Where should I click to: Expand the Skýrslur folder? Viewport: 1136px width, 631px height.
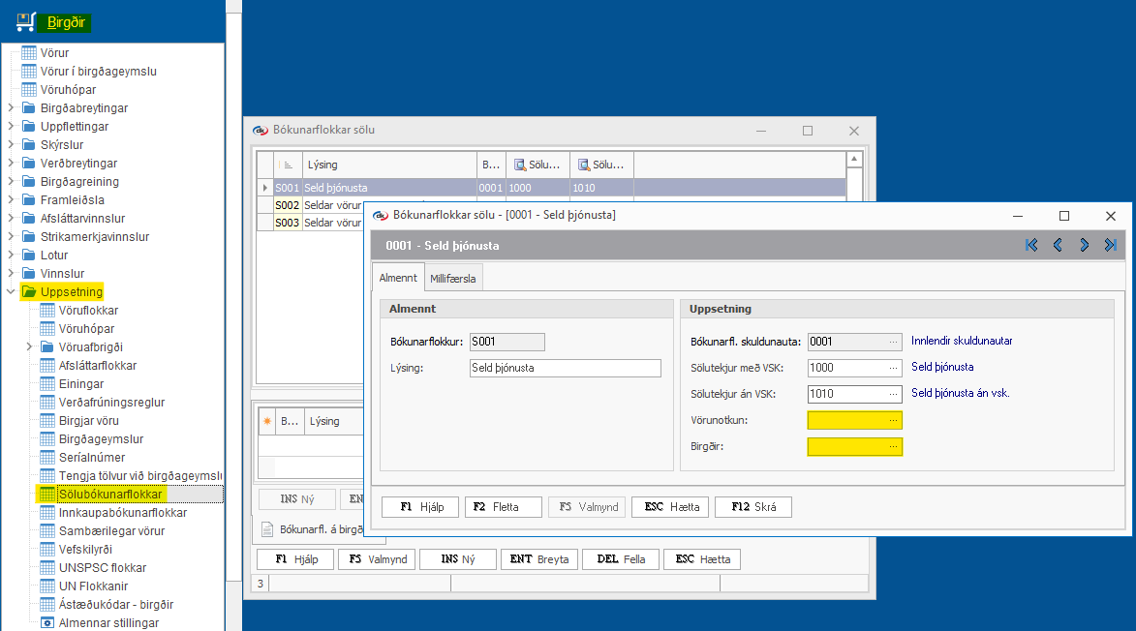click(11, 145)
